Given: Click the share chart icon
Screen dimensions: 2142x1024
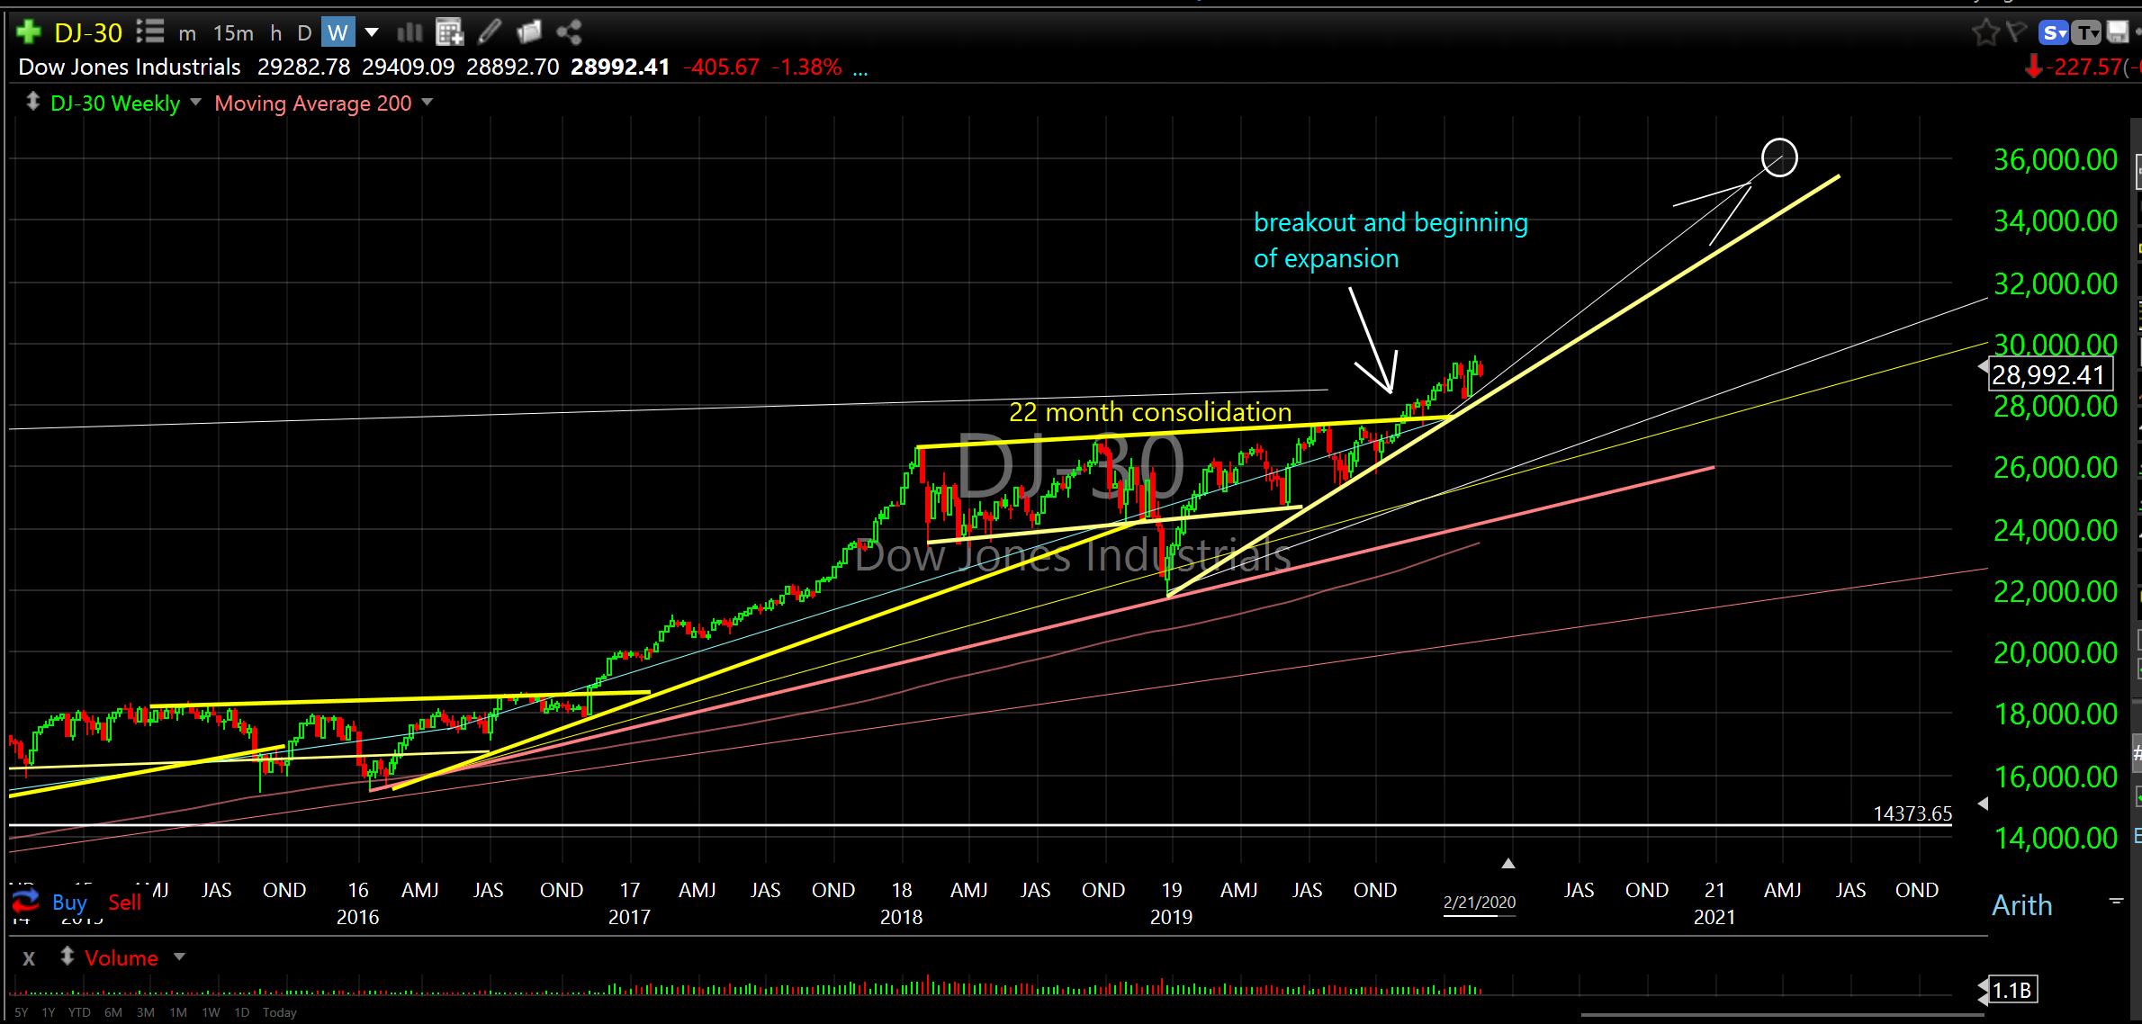Looking at the screenshot, I should [569, 33].
